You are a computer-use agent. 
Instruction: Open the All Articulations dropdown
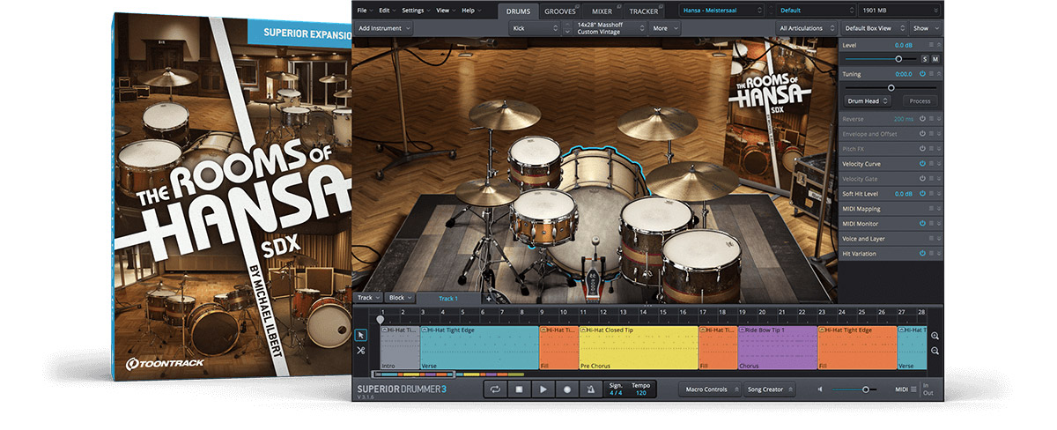tap(807, 28)
